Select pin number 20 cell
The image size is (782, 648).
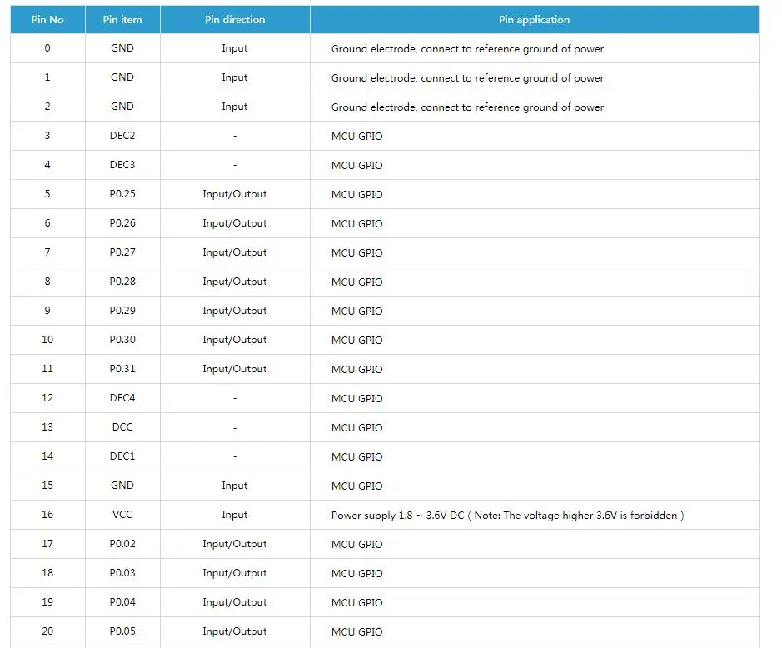click(x=47, y=631)
